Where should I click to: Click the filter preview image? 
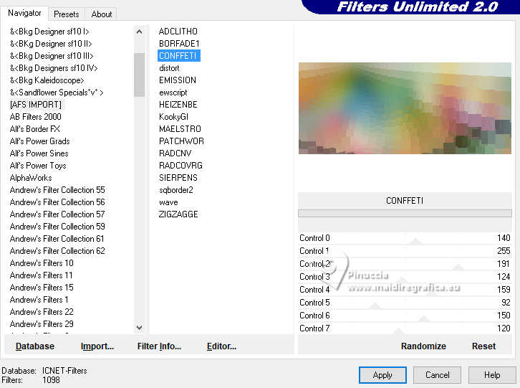(x=405, y=108)
